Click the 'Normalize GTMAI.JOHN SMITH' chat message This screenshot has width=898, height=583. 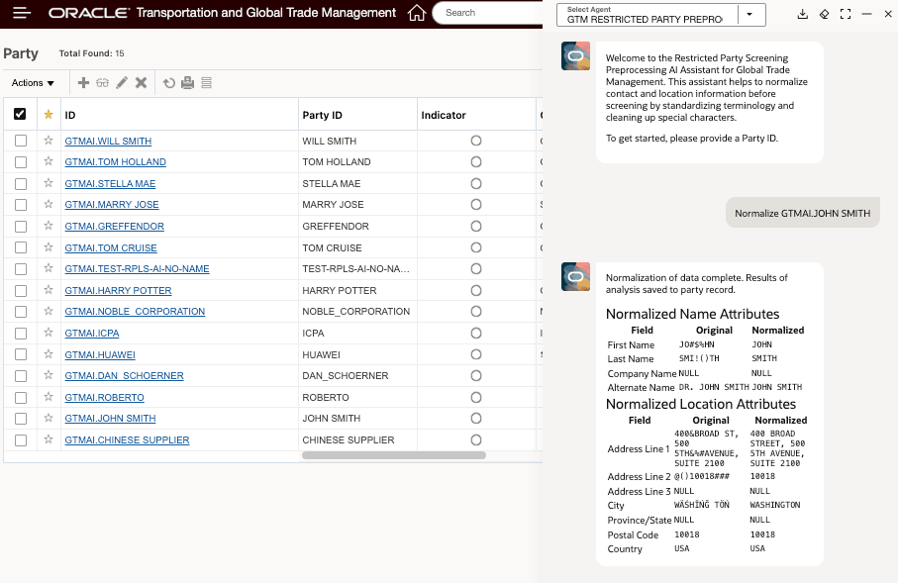tap(802, 213)
